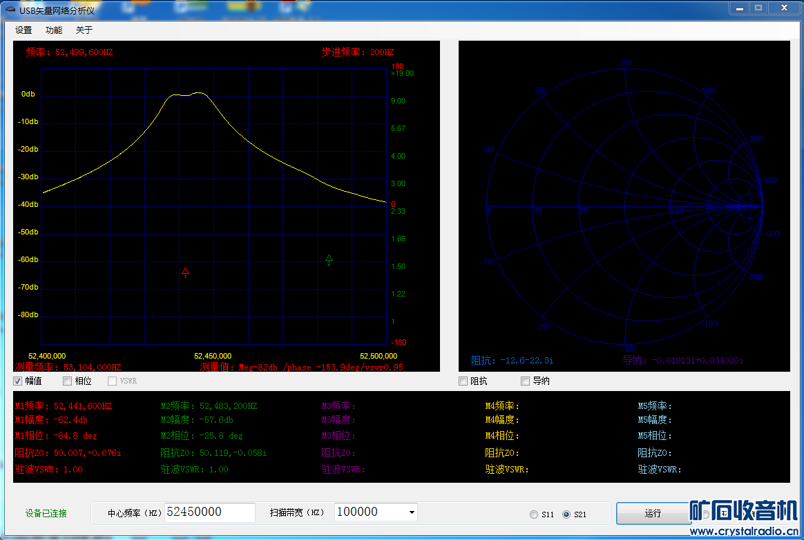Enable the 相位 phase checkbox

[x=68, y=381]
